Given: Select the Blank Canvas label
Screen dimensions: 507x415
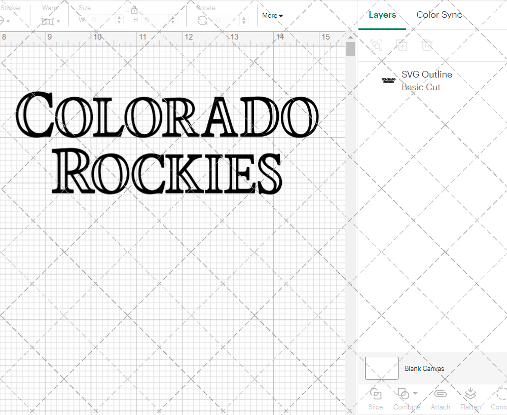Looking at the screenshot, I should [424, 368].
